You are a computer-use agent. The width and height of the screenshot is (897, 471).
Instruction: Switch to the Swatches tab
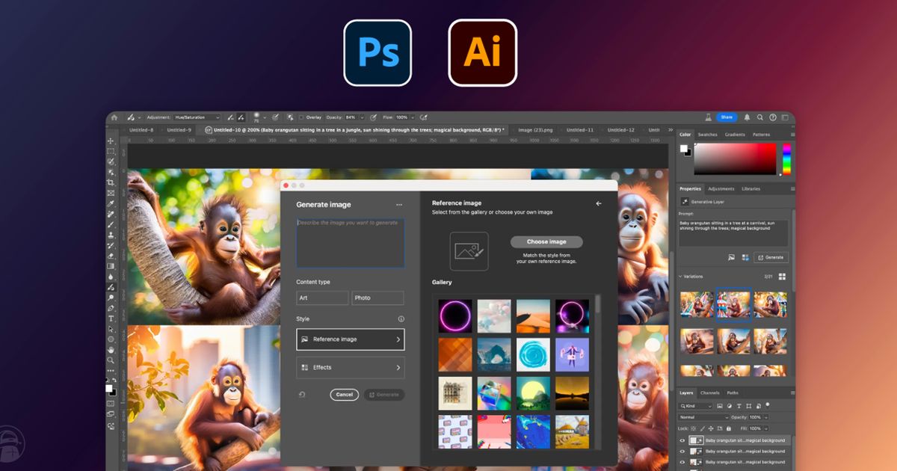coord(707,135)
